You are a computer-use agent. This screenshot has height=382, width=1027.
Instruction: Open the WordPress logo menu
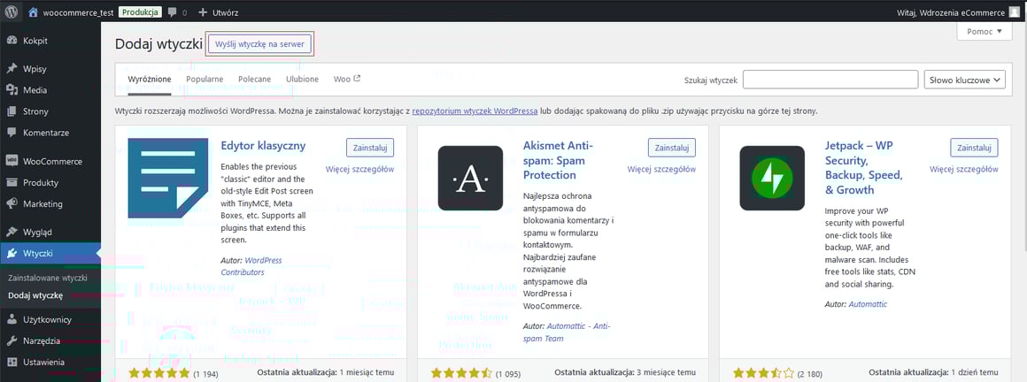(x=12, y=11)
